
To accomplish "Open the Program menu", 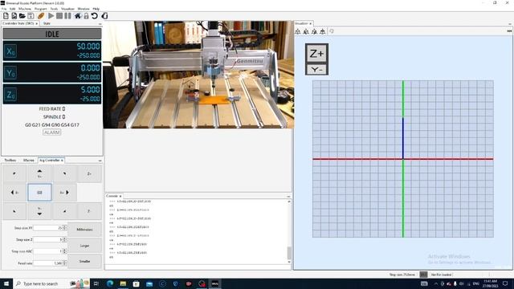I will click(x=41, y=9).
